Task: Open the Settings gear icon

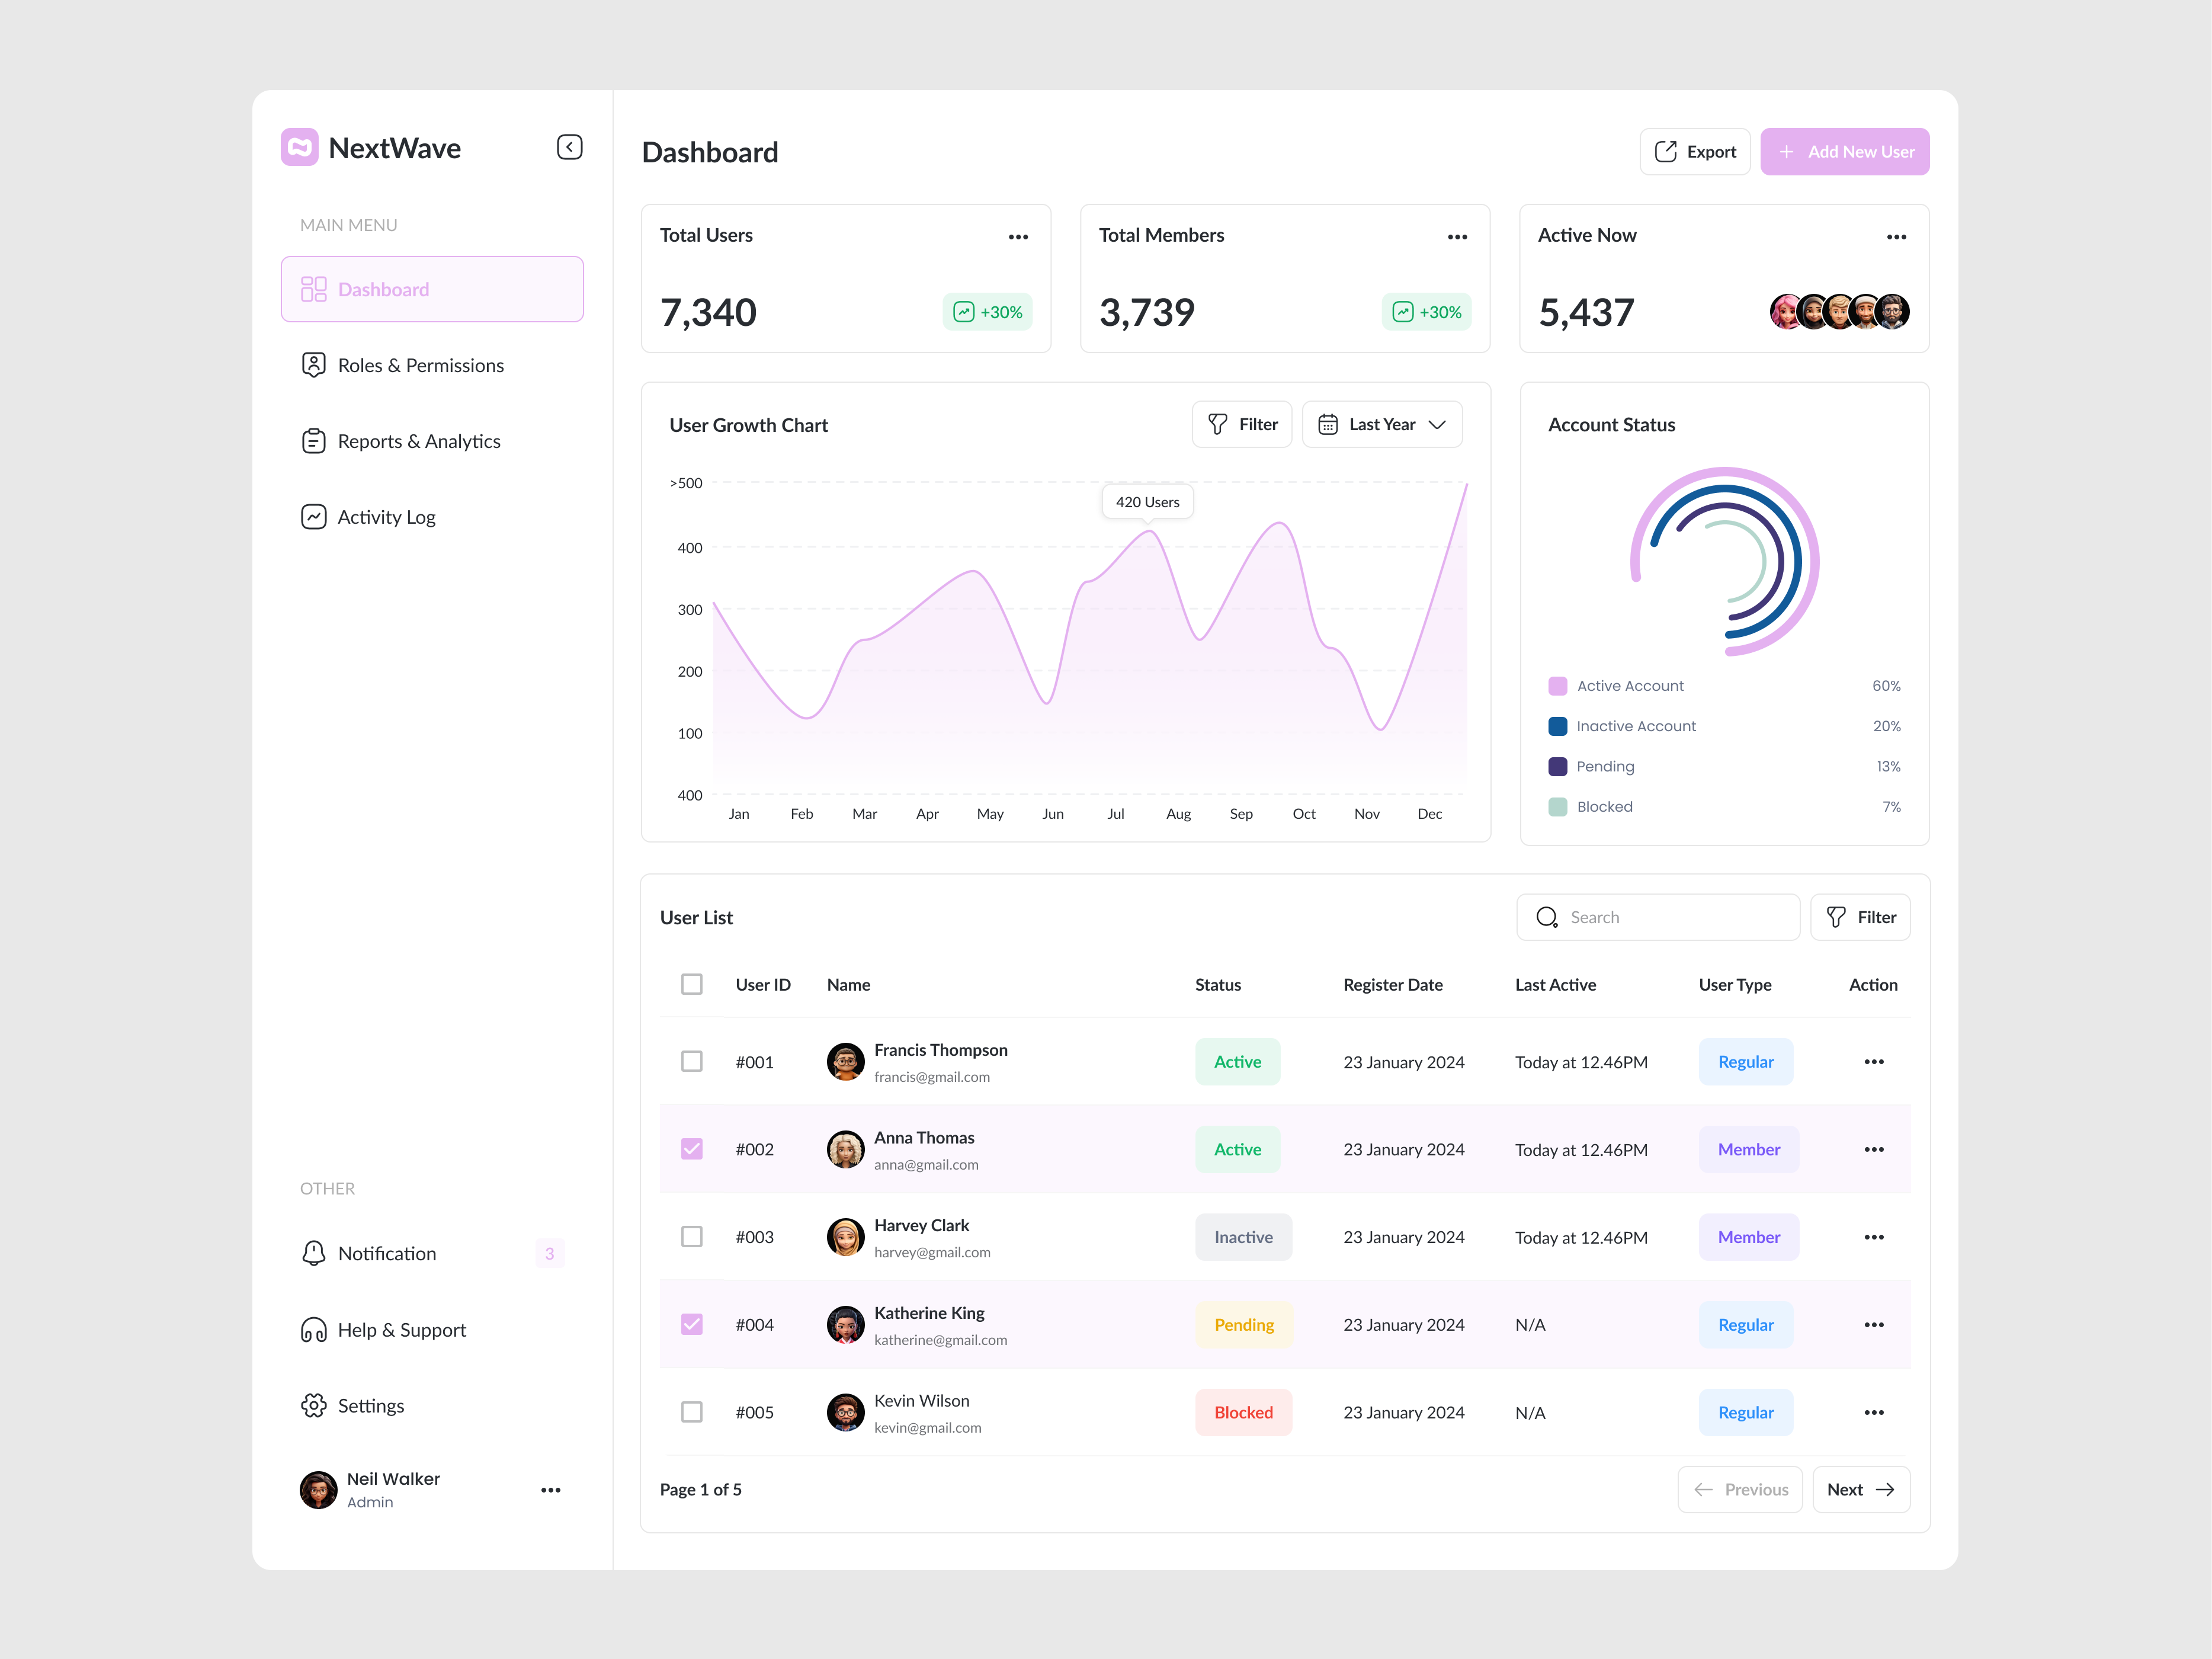Action: click(313, 1405)
